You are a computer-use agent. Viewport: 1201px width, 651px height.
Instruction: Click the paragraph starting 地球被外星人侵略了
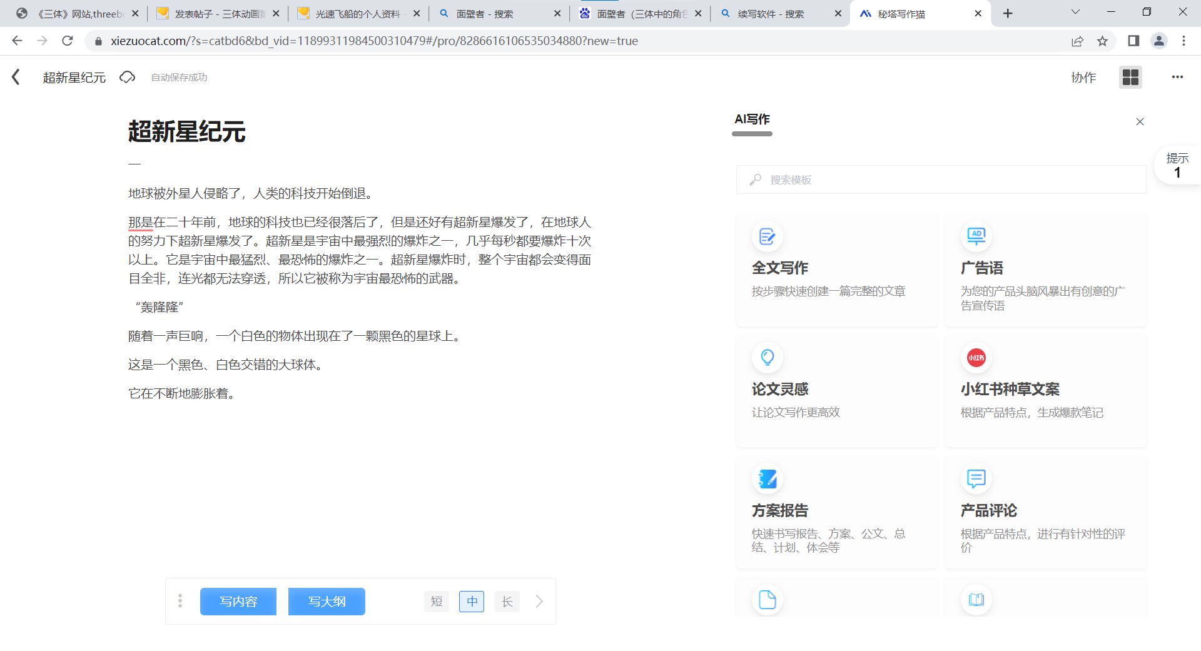pos(251,193)
